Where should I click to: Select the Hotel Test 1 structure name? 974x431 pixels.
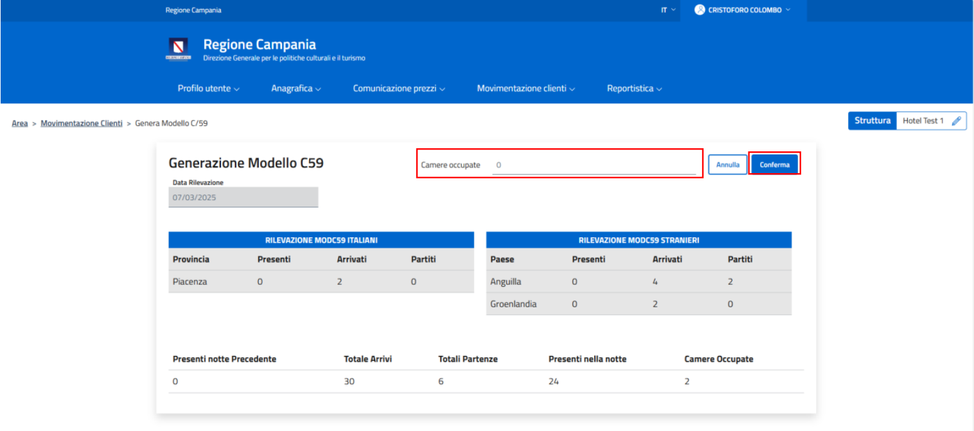click(x=923, y=121)
